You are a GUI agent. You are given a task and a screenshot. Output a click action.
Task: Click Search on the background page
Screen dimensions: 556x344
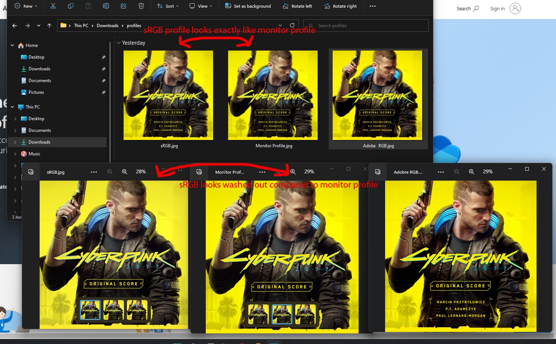coord(468,8)
